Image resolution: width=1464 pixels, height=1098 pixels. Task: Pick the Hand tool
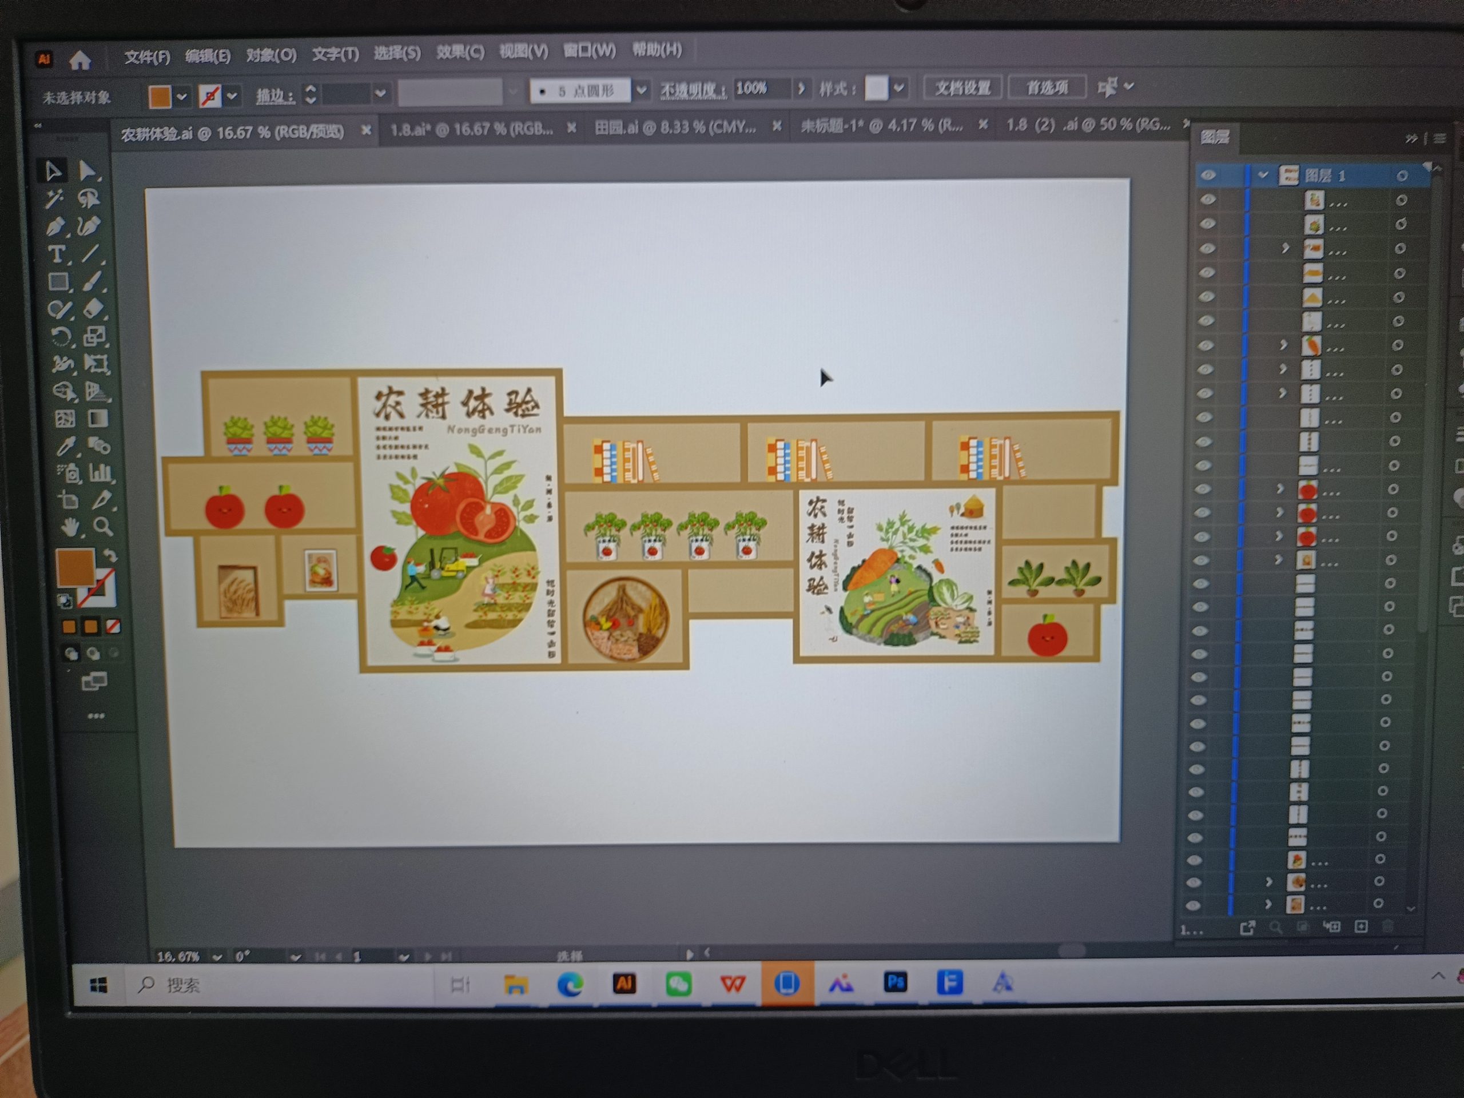70,527
